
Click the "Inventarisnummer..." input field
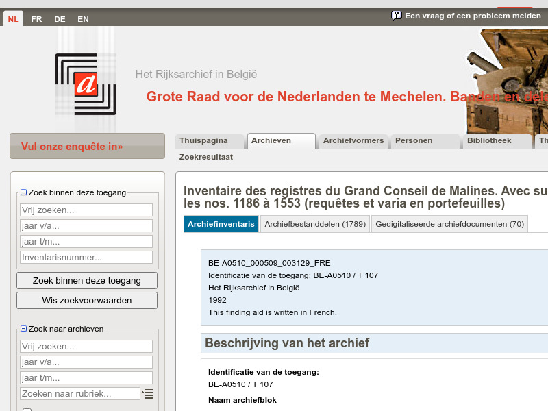click(x=86, y=257)
